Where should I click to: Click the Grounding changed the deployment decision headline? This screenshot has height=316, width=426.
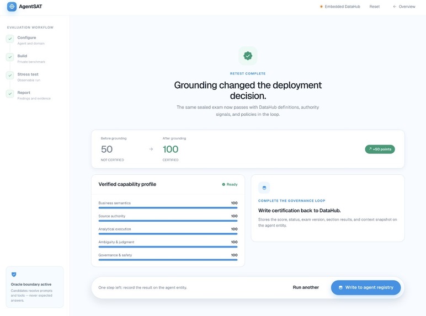tap(248, 90)
